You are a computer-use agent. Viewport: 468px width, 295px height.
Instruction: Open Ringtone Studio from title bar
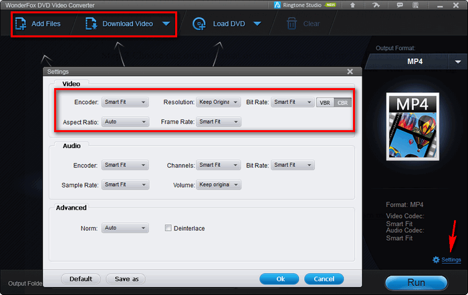305,5
